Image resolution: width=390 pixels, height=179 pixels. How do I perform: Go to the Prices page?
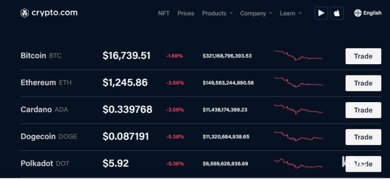(186, 13)
